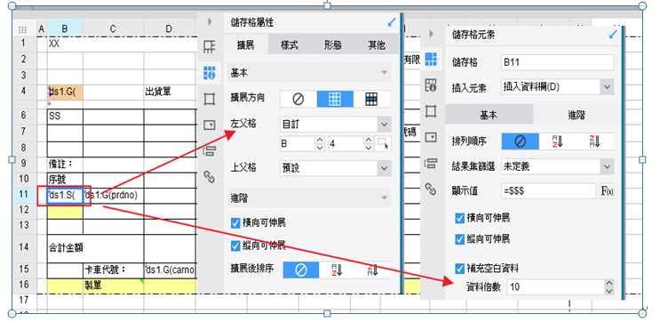Toggle 縱向可伸展 in 儲存格屬性 panel
The image size is (660, 322).
click(235, 246)
